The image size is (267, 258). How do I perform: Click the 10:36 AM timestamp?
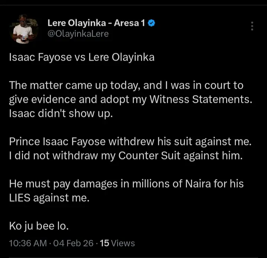click(28, 243)
